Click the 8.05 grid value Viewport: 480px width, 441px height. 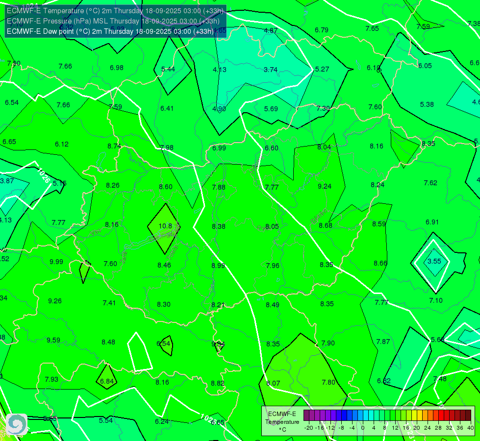(x=272, y=226)
